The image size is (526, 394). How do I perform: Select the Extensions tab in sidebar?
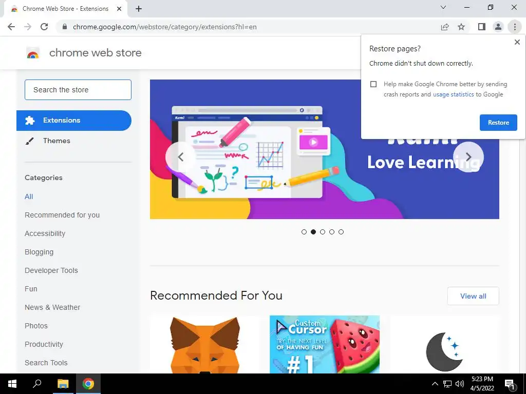point(74,120)
